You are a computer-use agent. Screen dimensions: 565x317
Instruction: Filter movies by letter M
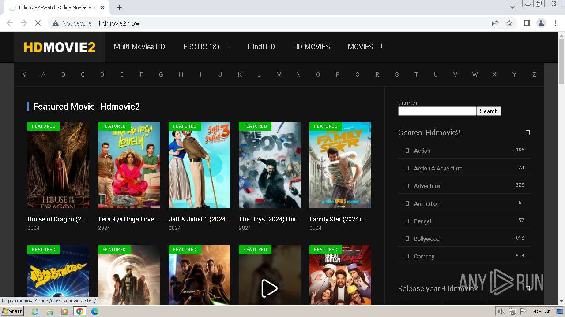[x=279, y=74]
